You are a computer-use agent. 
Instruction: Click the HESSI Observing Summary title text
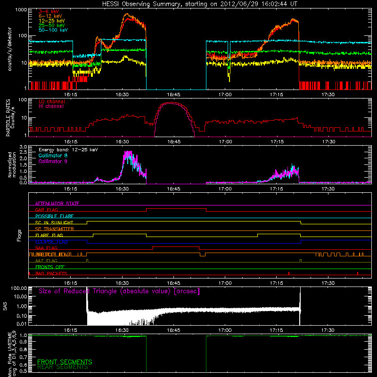(x=200, y=4)
